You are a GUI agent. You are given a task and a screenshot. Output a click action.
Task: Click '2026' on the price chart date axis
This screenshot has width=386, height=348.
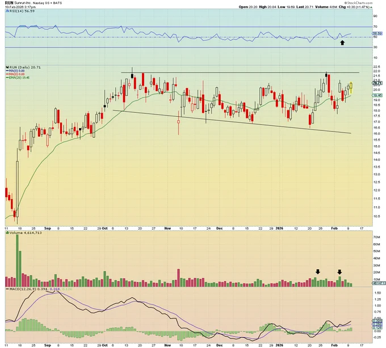tap(279, 228)
